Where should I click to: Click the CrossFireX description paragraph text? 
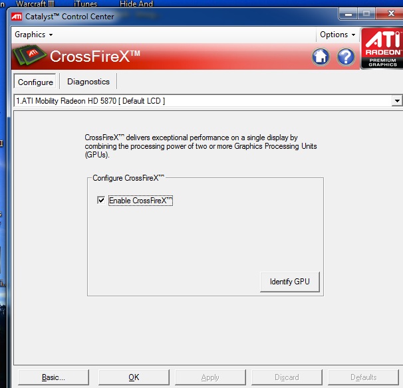pos(201,146)
